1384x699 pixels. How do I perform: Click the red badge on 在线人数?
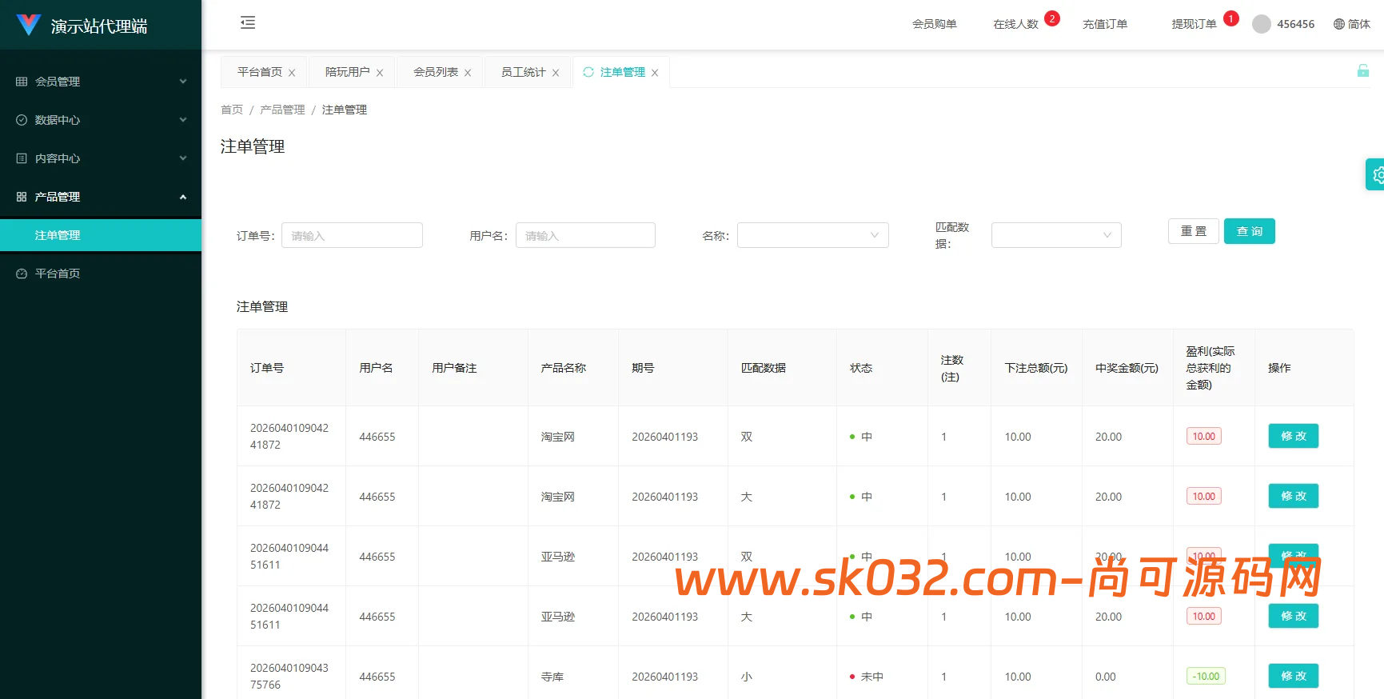tap(1052, 18)
